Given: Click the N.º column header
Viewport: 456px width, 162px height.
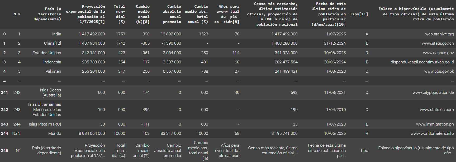Looking at the screenshot, I should (17, 14).
